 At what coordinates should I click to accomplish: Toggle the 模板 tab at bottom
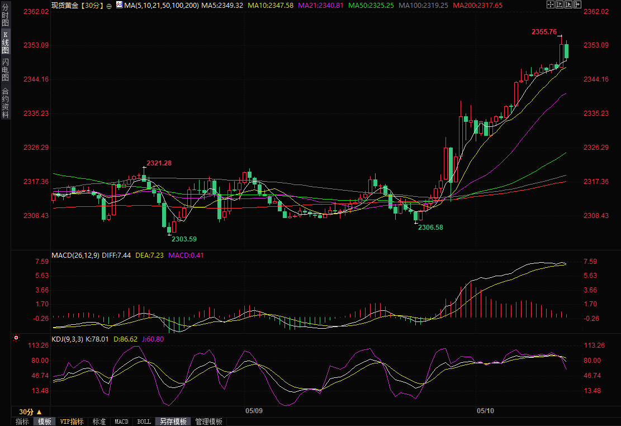click(44, 422)
